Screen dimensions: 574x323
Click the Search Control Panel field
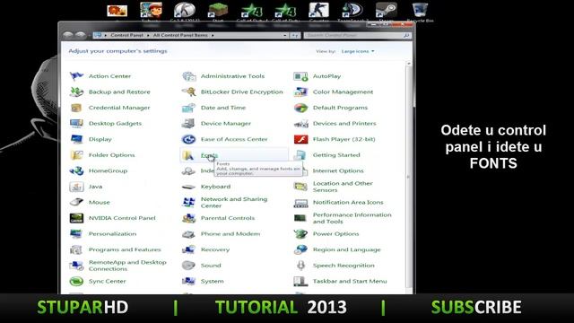(357, 36)
